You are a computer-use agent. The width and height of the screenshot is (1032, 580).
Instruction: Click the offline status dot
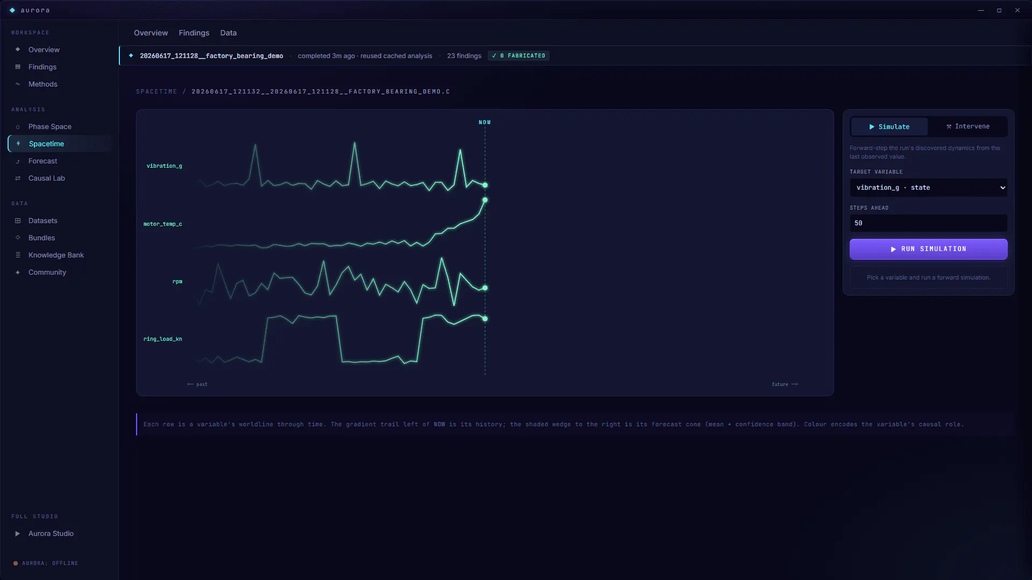[x=16, y=563]
